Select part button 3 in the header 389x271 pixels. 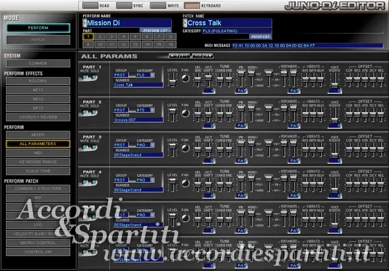click(x=111, y=37)
